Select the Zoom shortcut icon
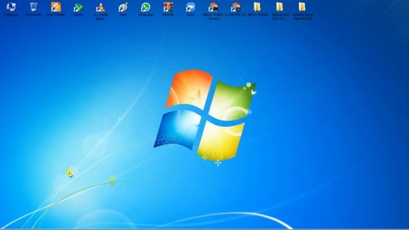The height and width of the screenshot is (230, 409). (x=190, y=7)
